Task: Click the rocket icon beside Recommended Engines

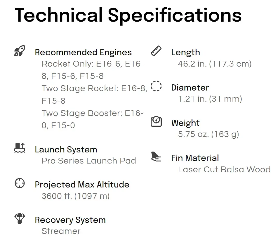Action: [x=20, y=51]
